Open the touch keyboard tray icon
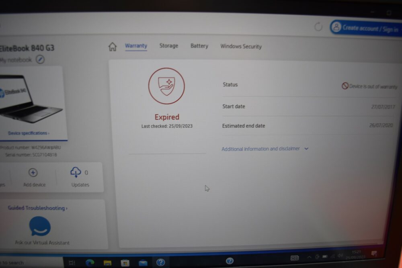 pyautogui.click(x=295, y=258)
